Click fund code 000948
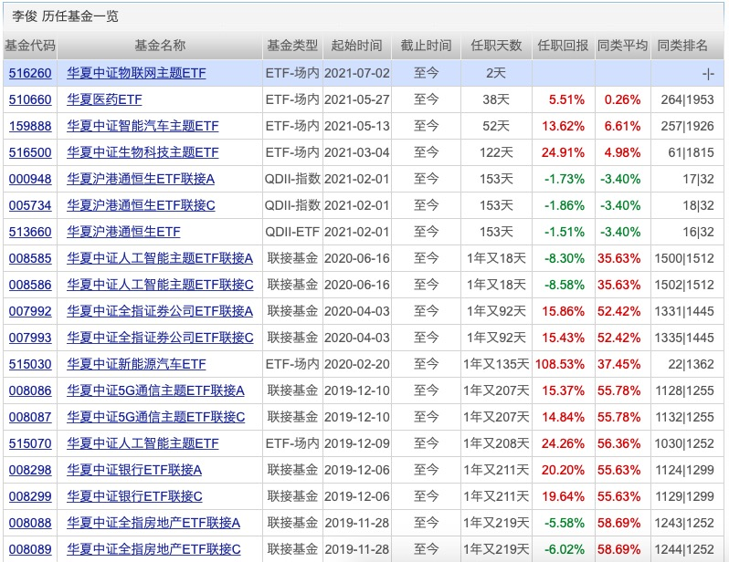 (30, 180)
